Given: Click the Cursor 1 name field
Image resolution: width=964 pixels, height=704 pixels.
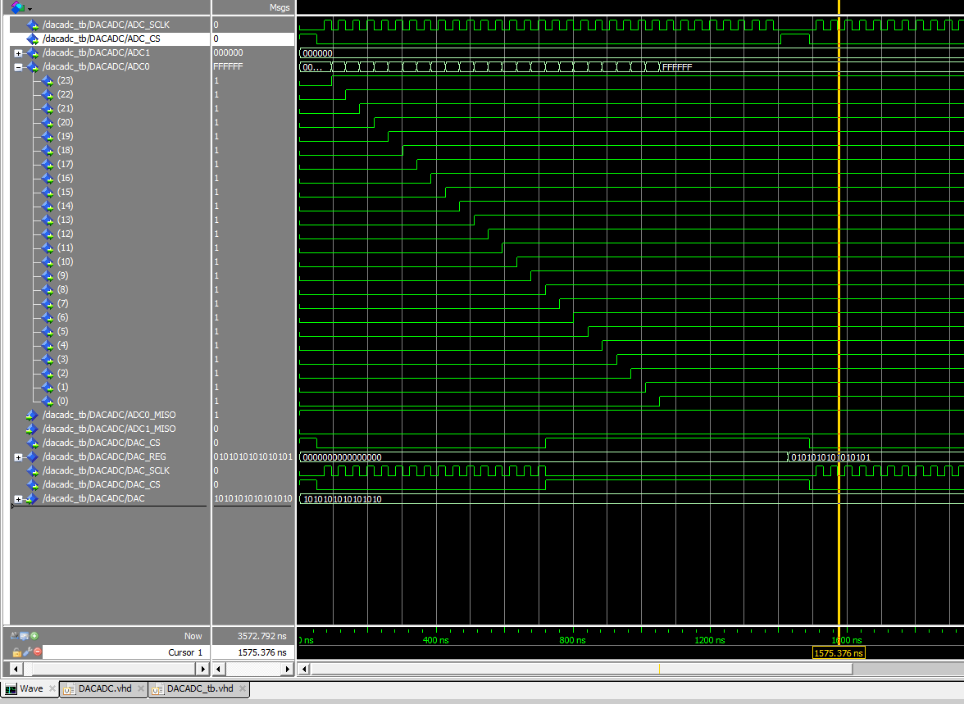Looking at the screenshot, I should tap(125, 652).
